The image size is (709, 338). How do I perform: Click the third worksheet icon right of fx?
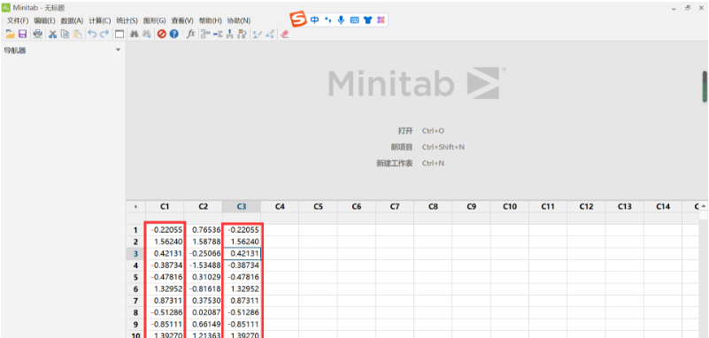click(x=230, y=34)
